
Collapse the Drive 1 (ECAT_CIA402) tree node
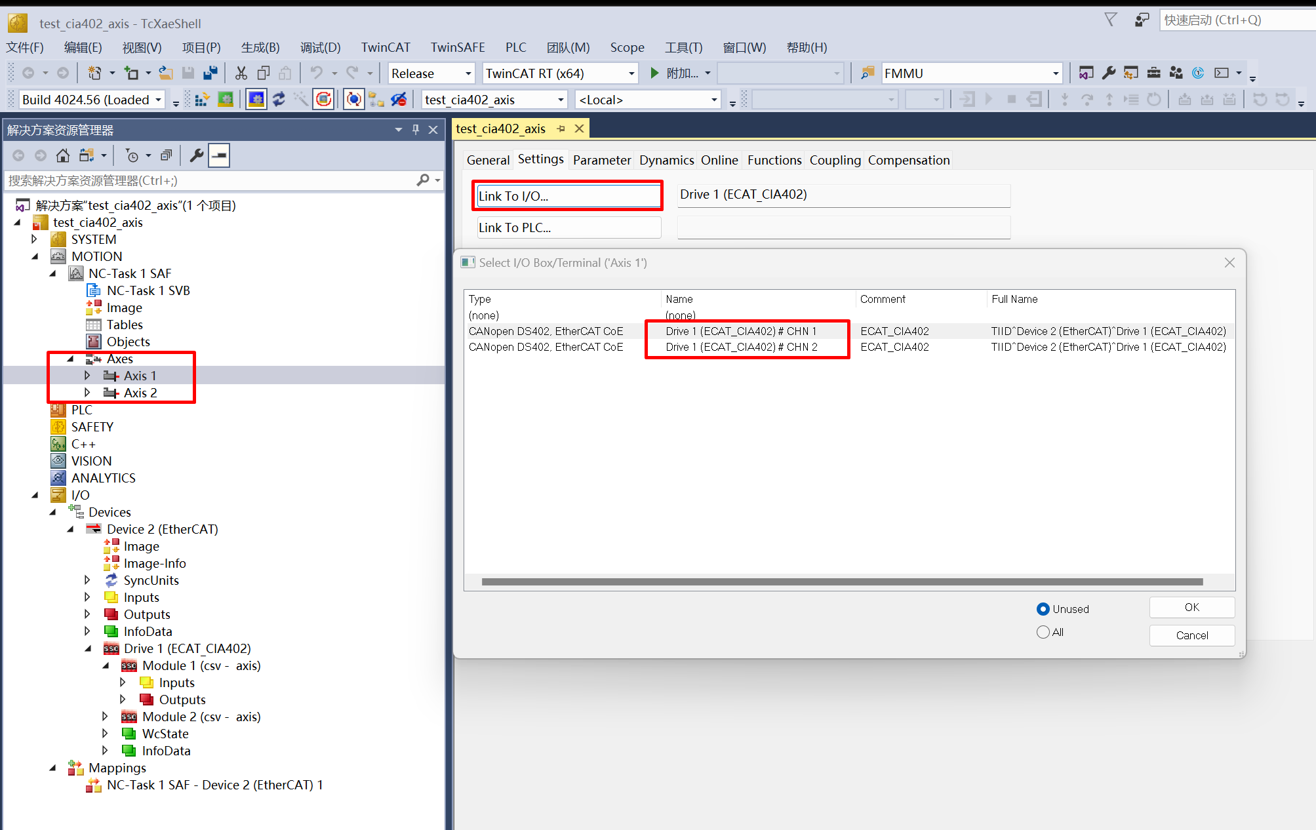point(87,648)
